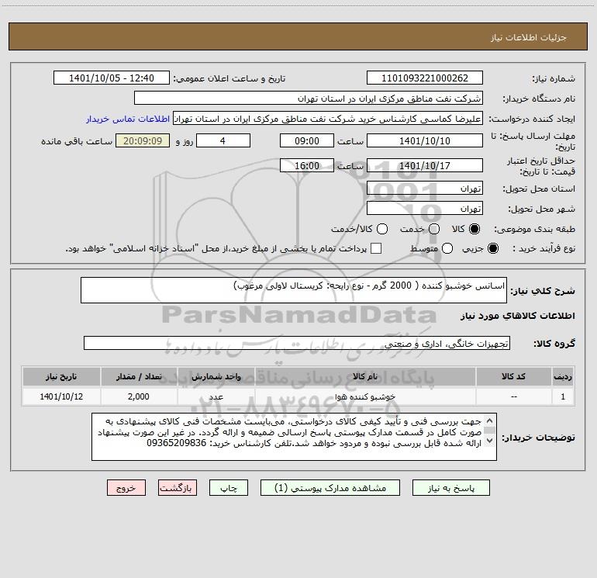Click the شماره نیاز field 1101093221000262
Screen dimensions: 597x578
425,78
